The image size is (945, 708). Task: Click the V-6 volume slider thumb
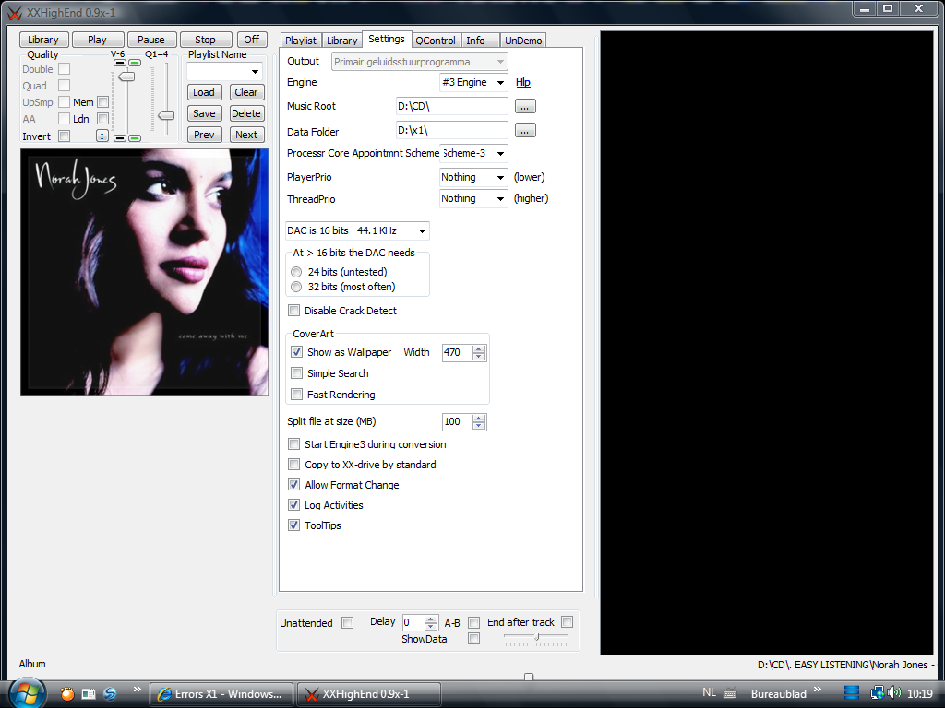(126, 77)
